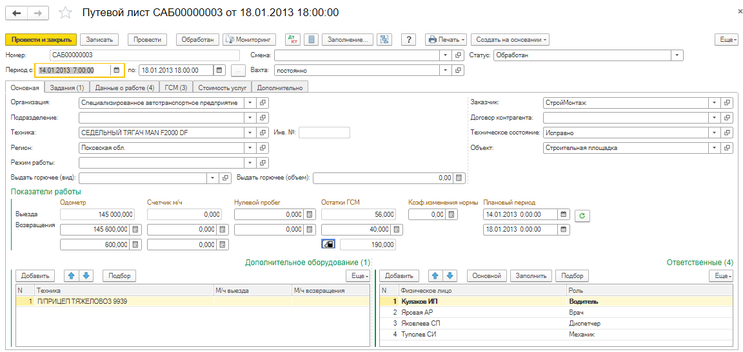This screenshot has height=352, width=743.
Task: Switch to the Стоимость услуг tab
Action: tap(223, 88)
